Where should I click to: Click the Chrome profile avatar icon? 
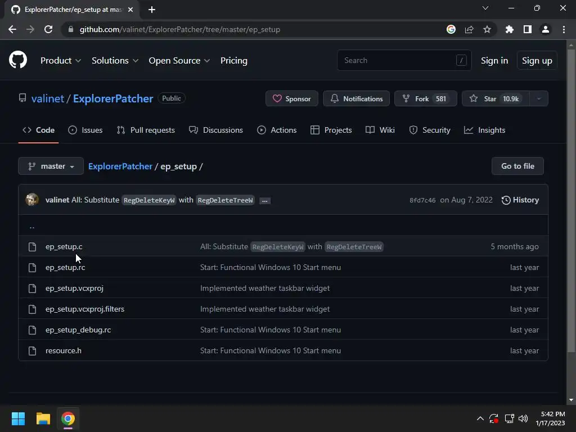tap(546, 29)
